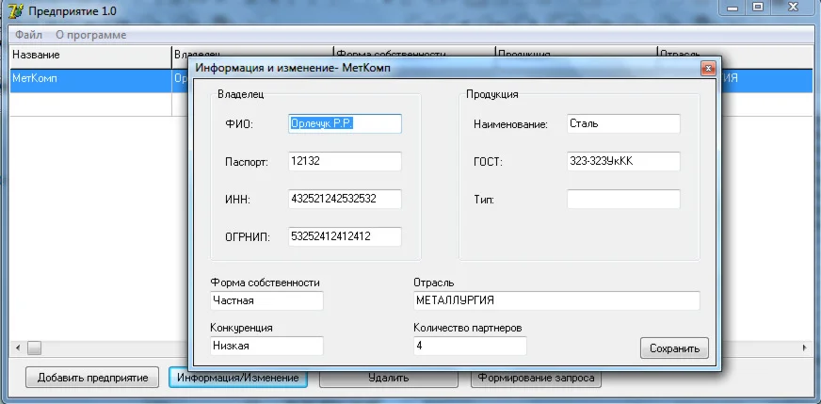Click the ФИО input field
Screen dimensions: 821x404
[x=345, y=123]
